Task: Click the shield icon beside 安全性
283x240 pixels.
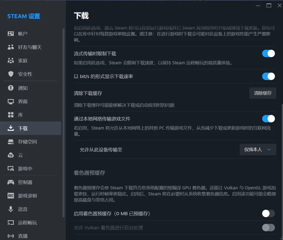Action: click(11, 74)
